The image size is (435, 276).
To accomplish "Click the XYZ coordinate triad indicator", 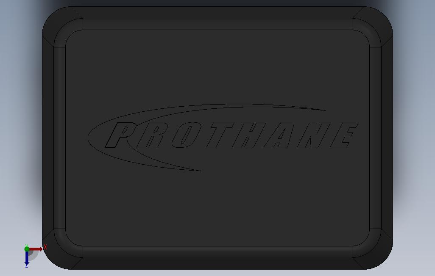I will (36, 256).
